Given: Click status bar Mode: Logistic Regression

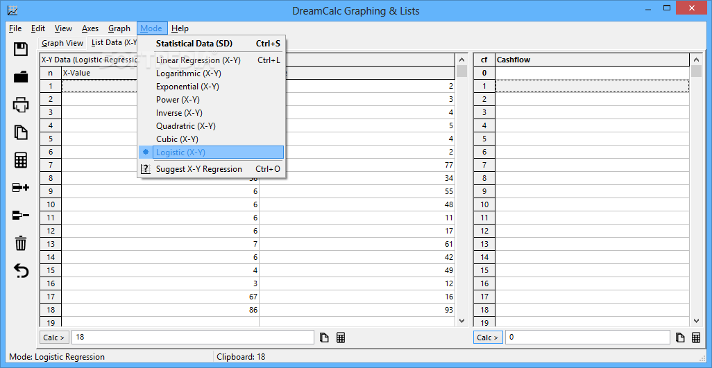Looking at the screenshot, I should (x=57, y=357).
